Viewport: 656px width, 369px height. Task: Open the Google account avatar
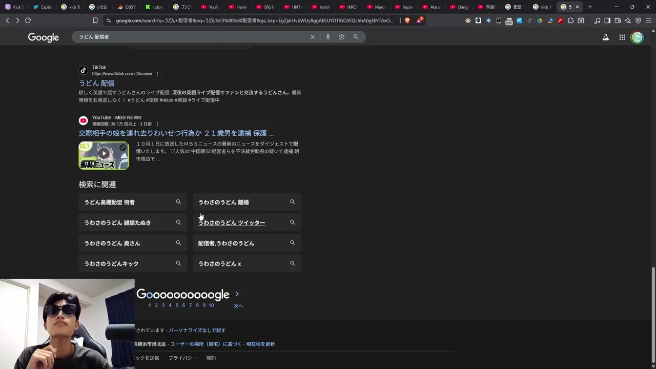[637, 37]
